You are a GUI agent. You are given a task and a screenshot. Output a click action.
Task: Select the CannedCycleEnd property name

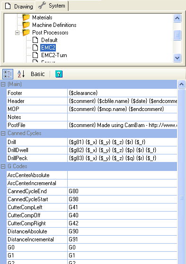[37, 191]
